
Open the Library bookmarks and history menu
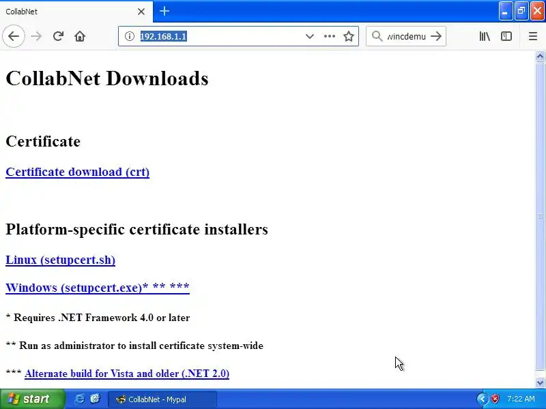pyautogui.click(x=485, y=36)
